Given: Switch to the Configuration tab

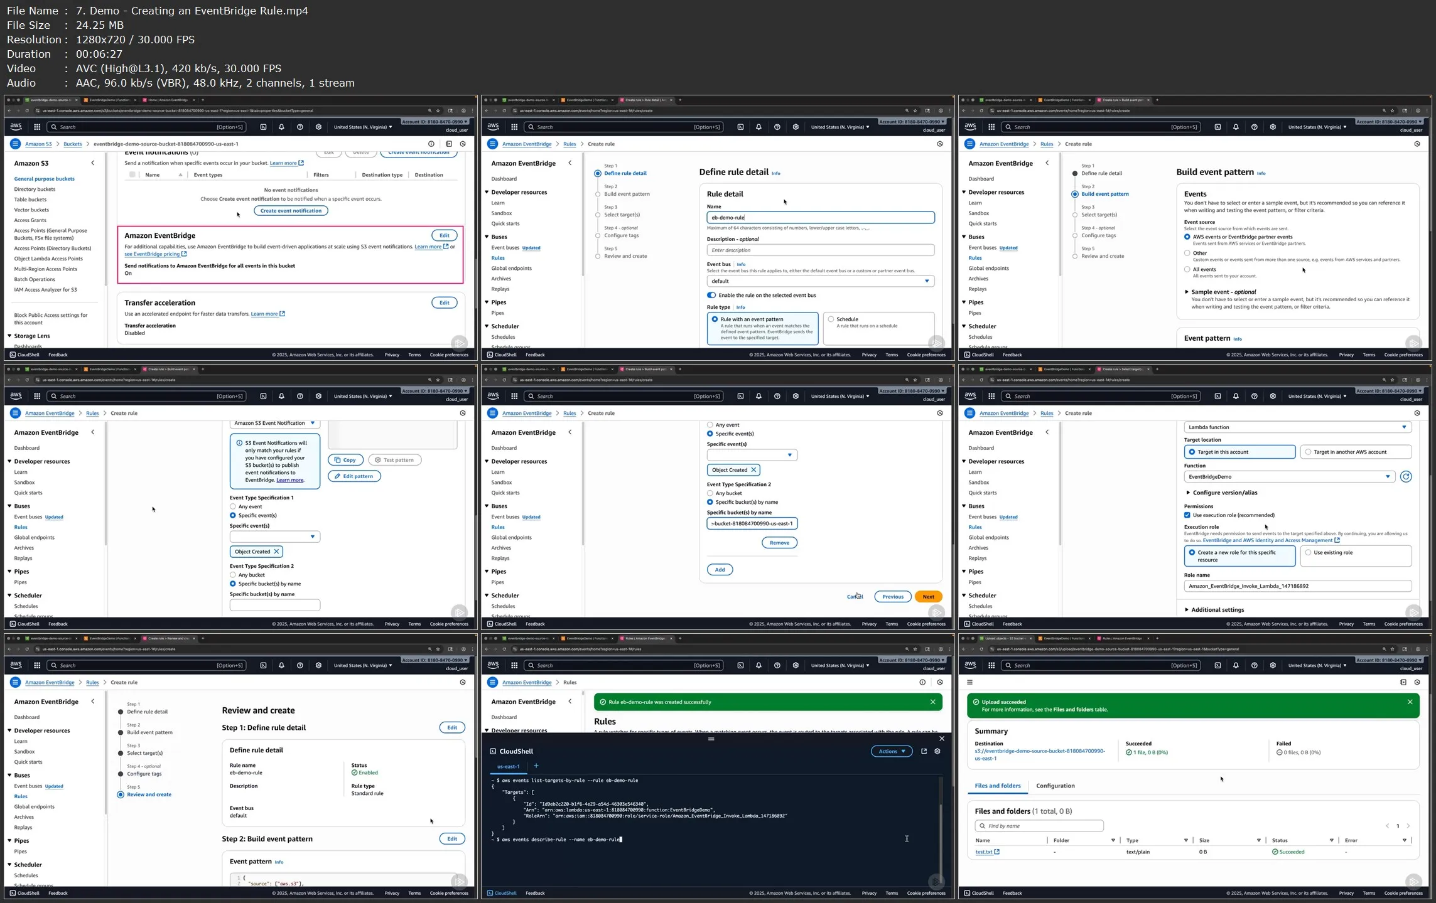Looking at the screenshot, I should coord(1055,786).
